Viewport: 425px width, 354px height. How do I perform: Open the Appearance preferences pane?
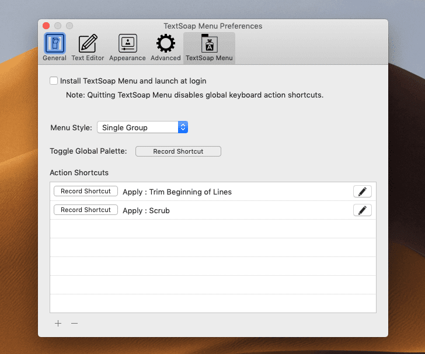pos(127,47)
